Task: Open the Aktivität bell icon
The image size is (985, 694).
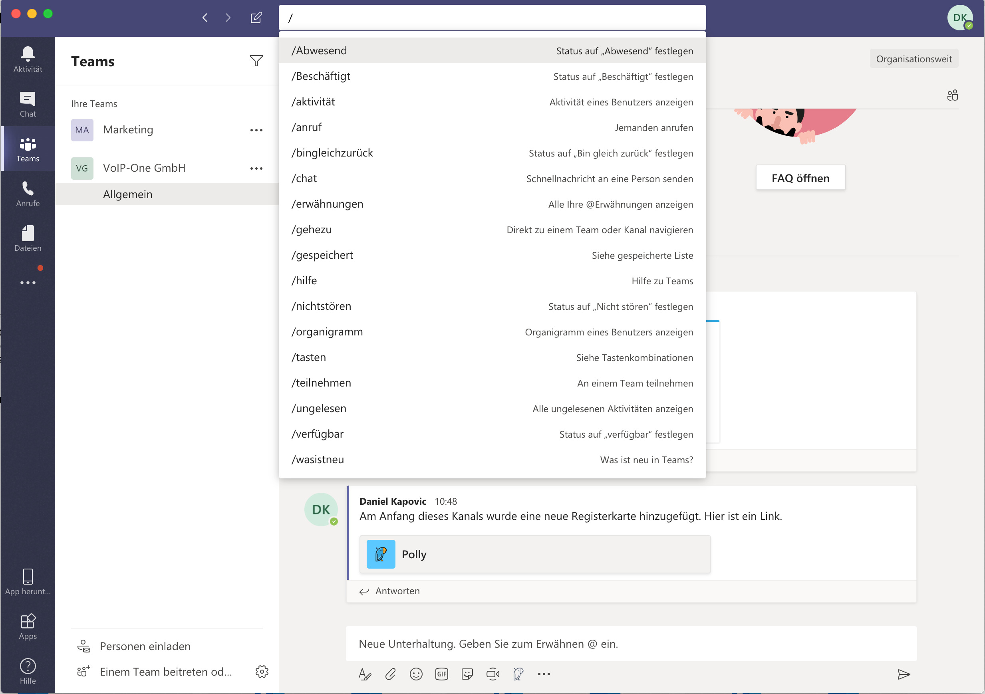Action: click(x=28, y=59)
